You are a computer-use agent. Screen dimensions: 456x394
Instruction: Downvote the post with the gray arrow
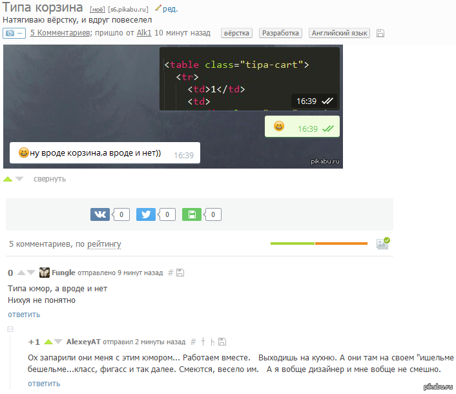(x=19, y=179)
